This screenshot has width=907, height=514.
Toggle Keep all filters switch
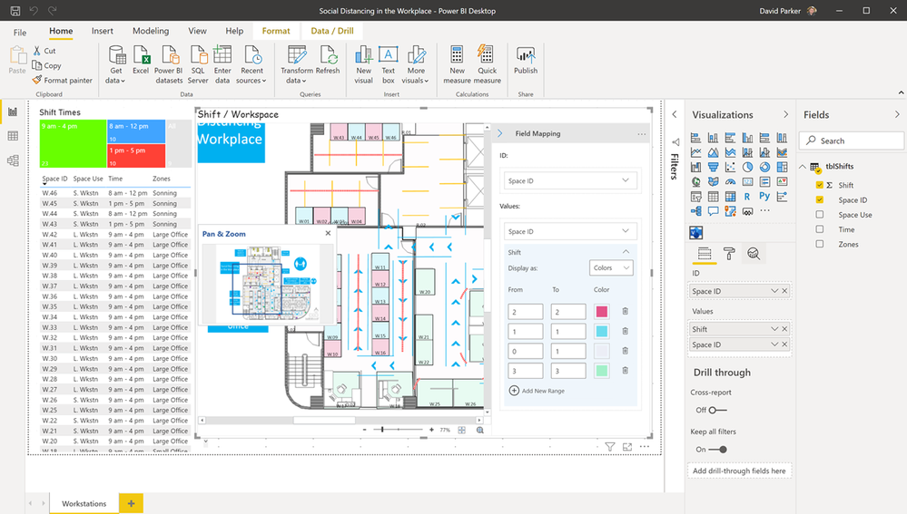pos(718,450)
